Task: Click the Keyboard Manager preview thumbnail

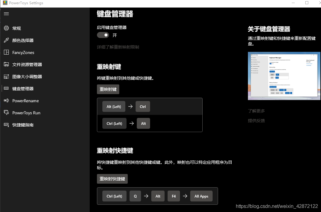Action: [x=284, y=76]
